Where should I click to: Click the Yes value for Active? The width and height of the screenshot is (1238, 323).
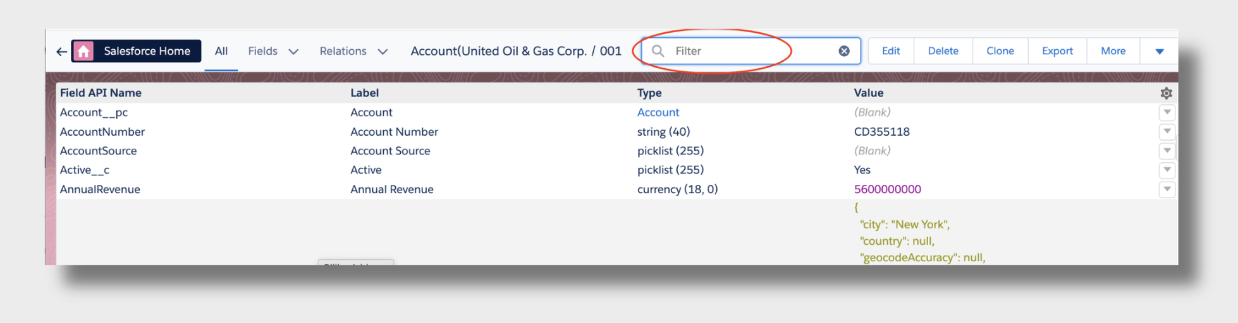tap(862, 170)
